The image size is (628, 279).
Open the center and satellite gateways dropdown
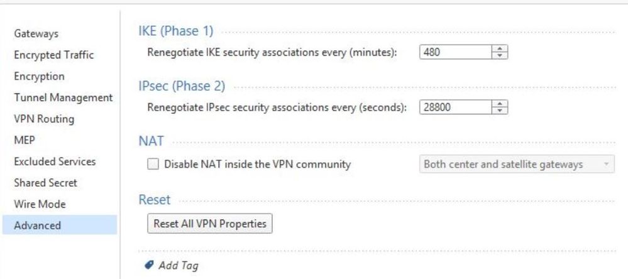pos(517,164)
